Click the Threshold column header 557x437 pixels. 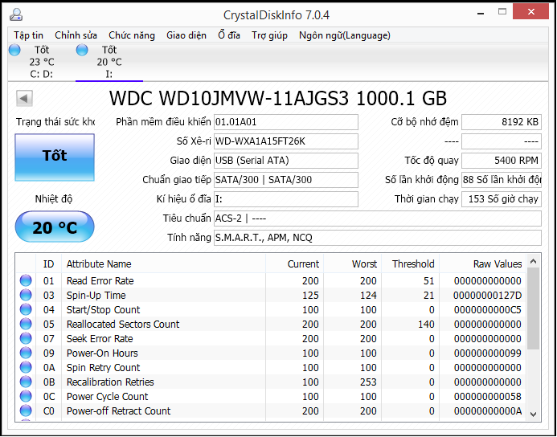point(410,263)
